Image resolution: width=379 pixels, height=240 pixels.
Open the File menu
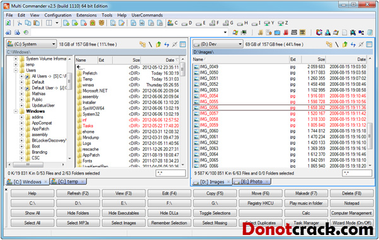9,15
